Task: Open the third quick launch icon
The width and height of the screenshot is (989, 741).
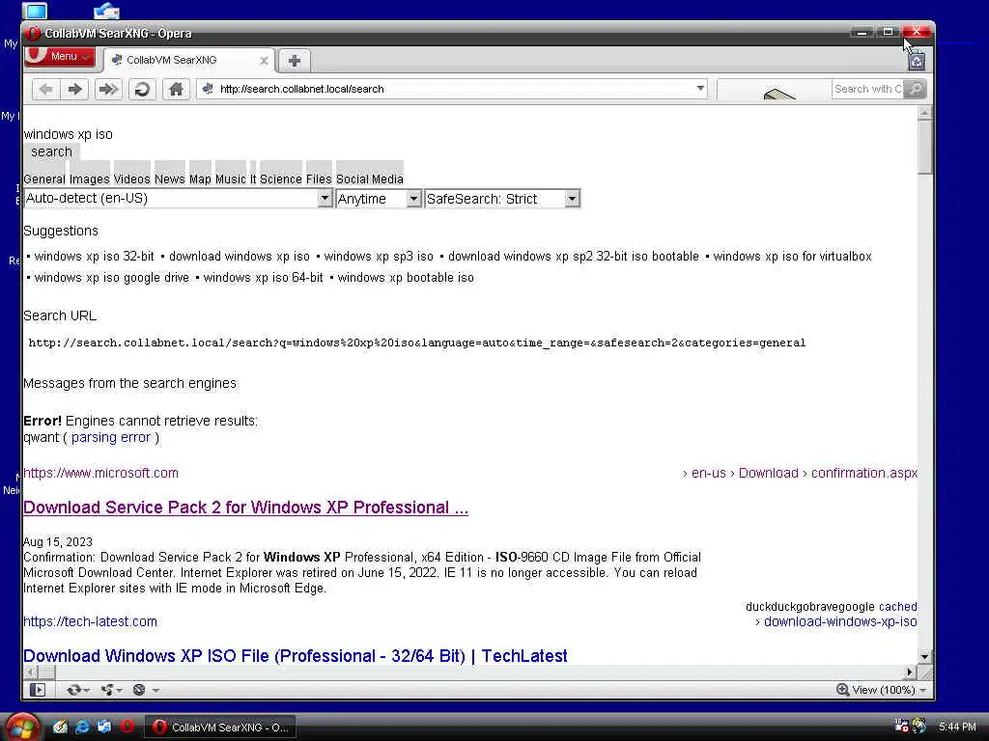Action: point(104,727)
